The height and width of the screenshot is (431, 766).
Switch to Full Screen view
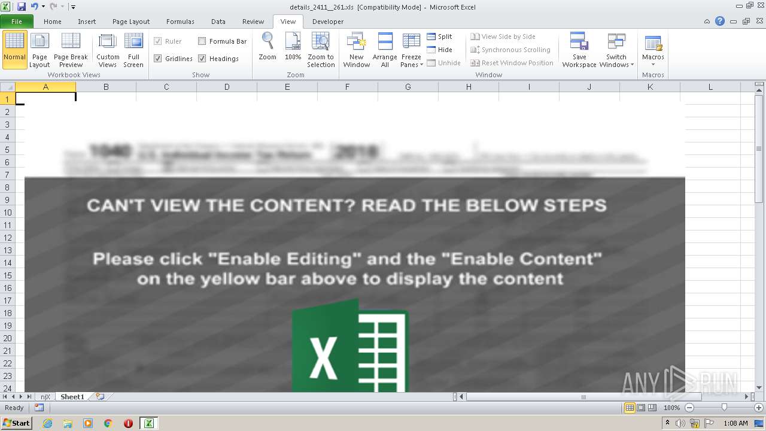[x=133, y=50]
